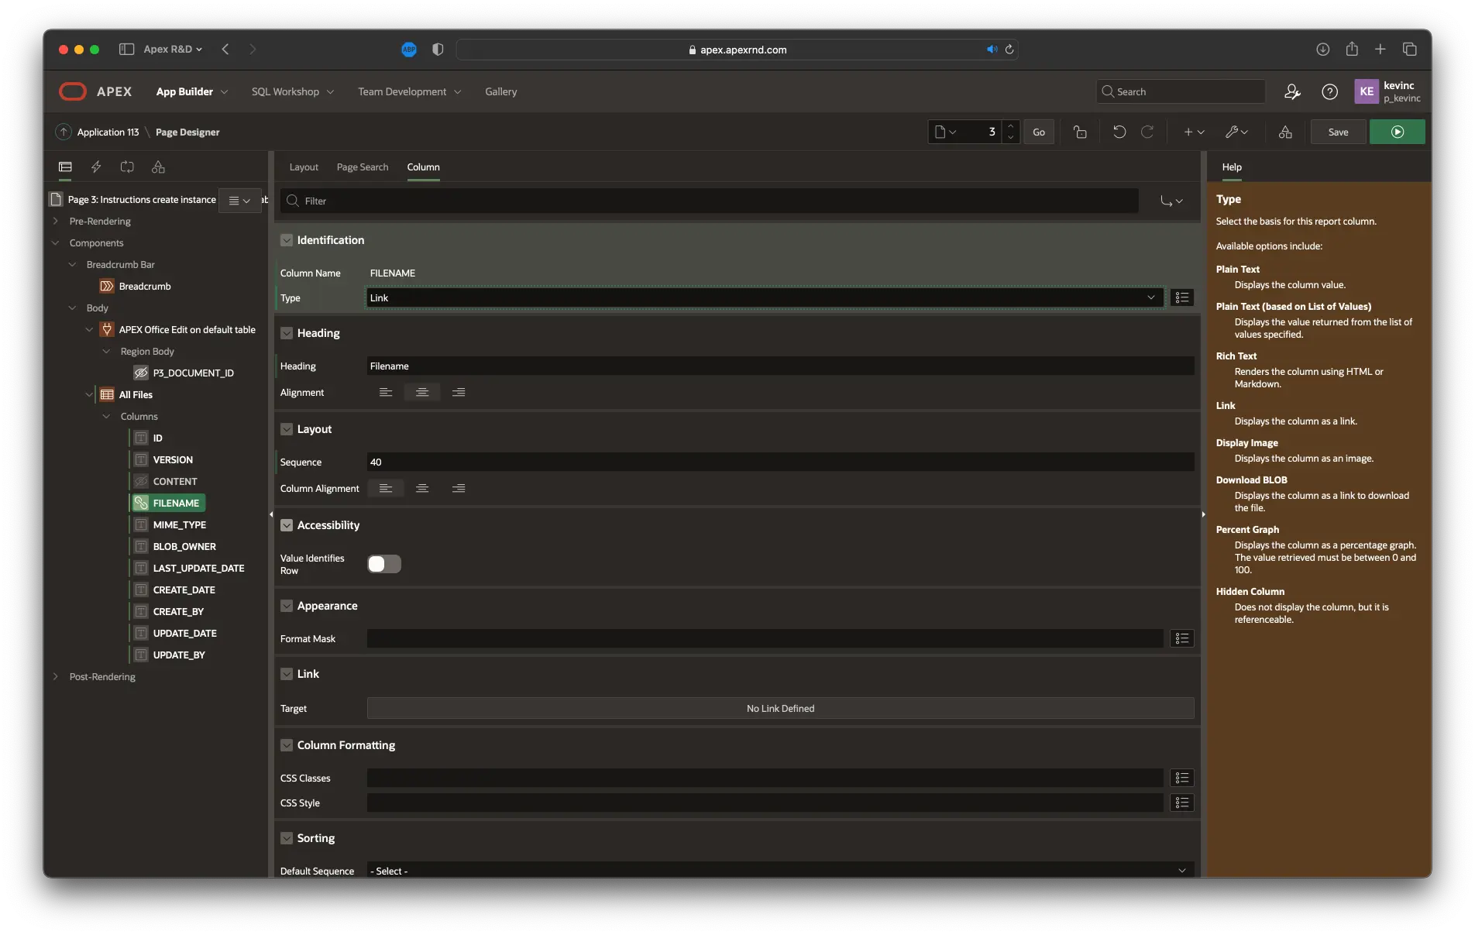Screen dimensions: 1475x935
Task: Open Safari sidebar toggle
Action: click(x=126, y=49)
